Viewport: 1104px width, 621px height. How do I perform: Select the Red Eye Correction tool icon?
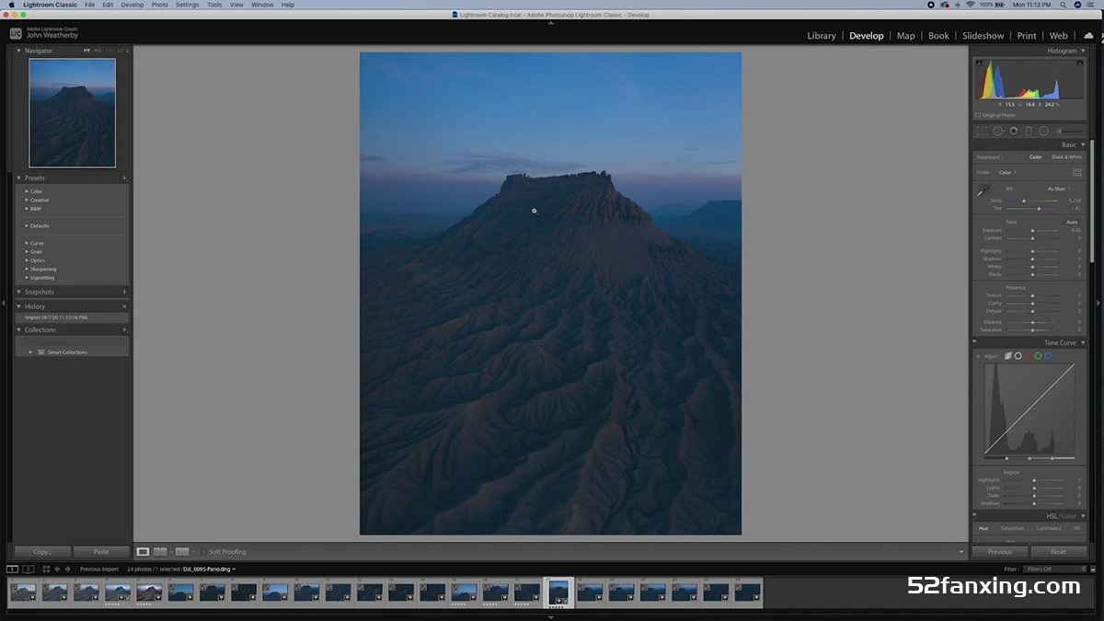pos(1013,131)
